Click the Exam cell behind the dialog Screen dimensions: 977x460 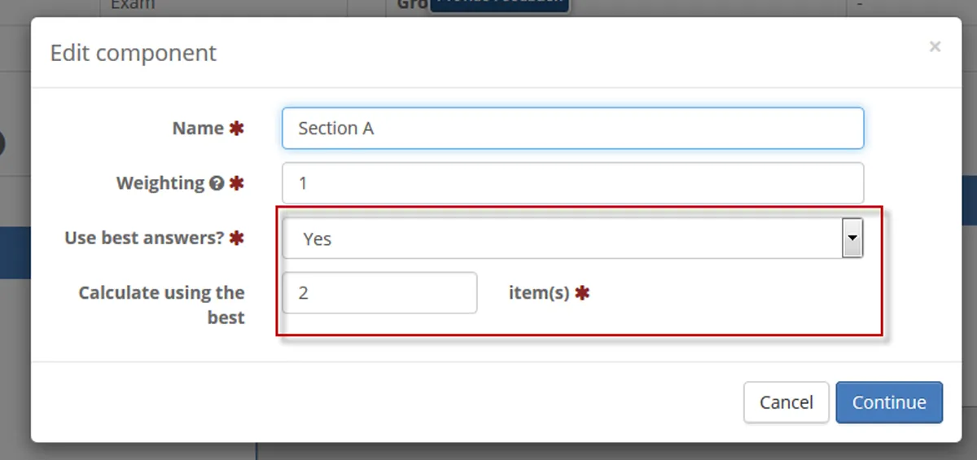coord(133,7)
